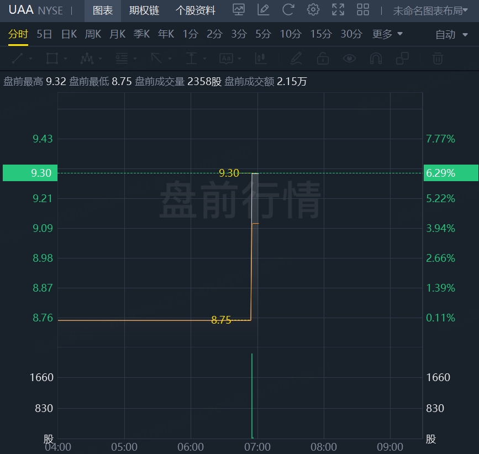Open chart settings gear icon
This screenshot has width=479, height=454.
(313, 10)
